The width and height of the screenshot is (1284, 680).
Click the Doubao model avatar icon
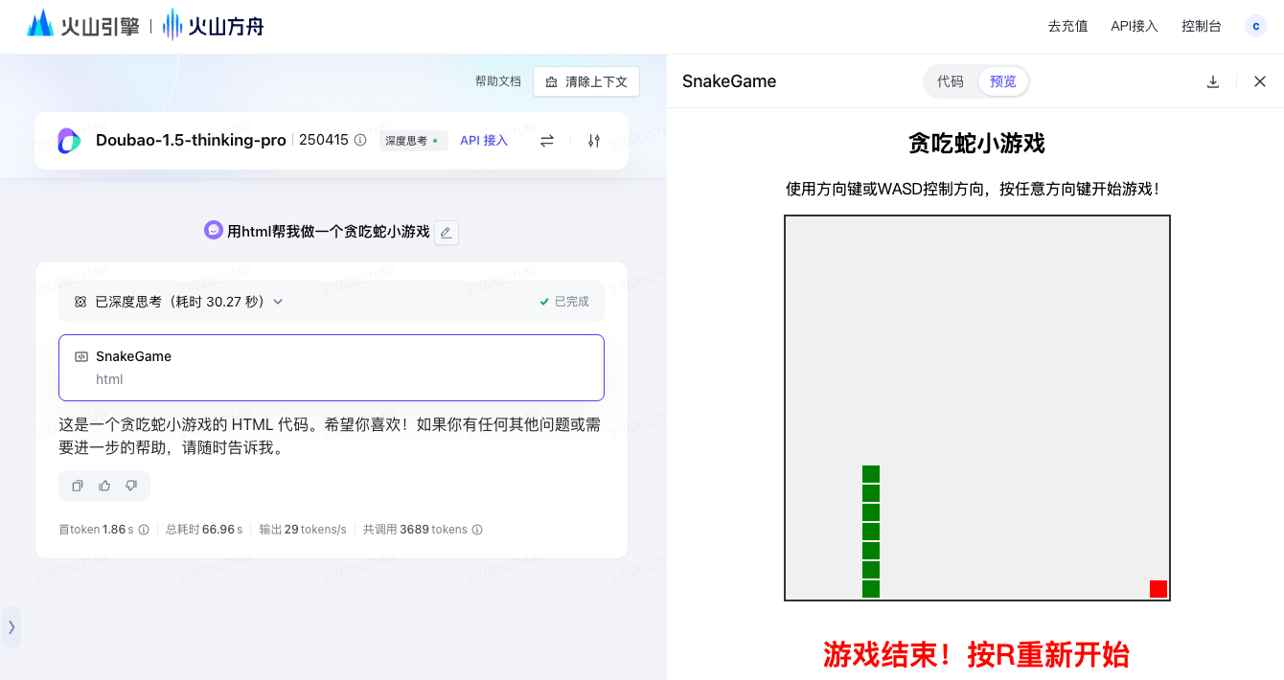(x=69, y=141)
